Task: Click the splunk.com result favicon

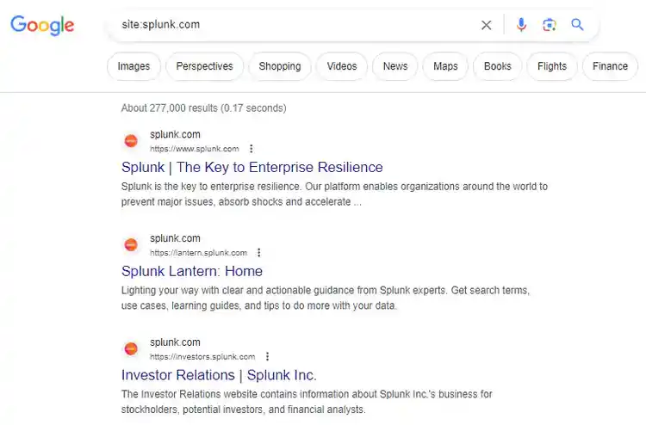Action: (131, 140)
